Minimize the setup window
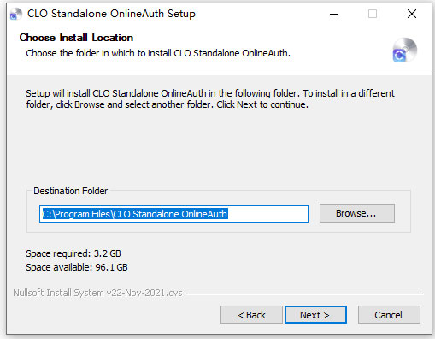Viewport: 435px width, 339px height. pos(334,14)
